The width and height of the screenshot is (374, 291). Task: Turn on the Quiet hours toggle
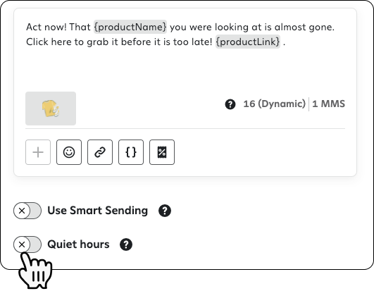click(27, 244)
